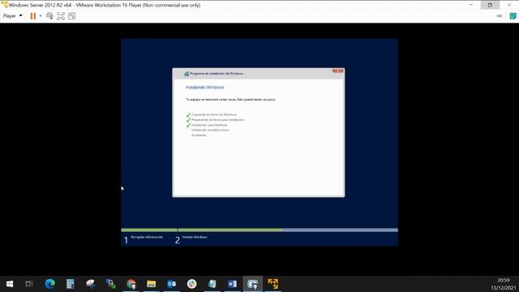Close the Windows setup dialog with its red X
Image resolution: width=519 pixels, height=292 pixels.
click(338, 71)
